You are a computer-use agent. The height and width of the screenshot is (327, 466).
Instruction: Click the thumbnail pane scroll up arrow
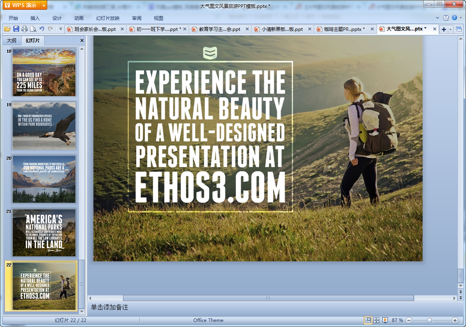(82, 48)
